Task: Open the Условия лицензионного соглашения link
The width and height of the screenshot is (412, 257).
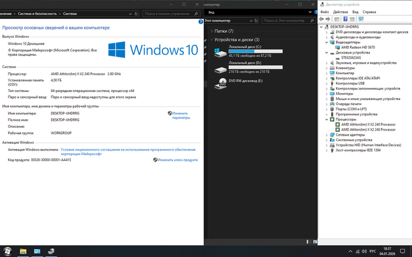Action: [x=128, y=152]
